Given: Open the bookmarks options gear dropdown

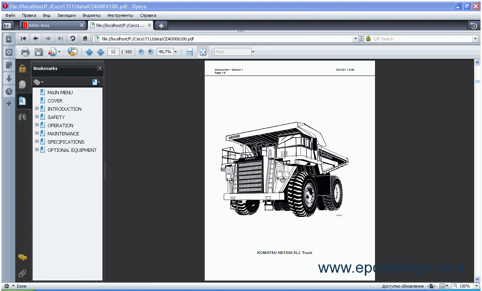Looking at the screenshot, I should [x=38, y=82].
